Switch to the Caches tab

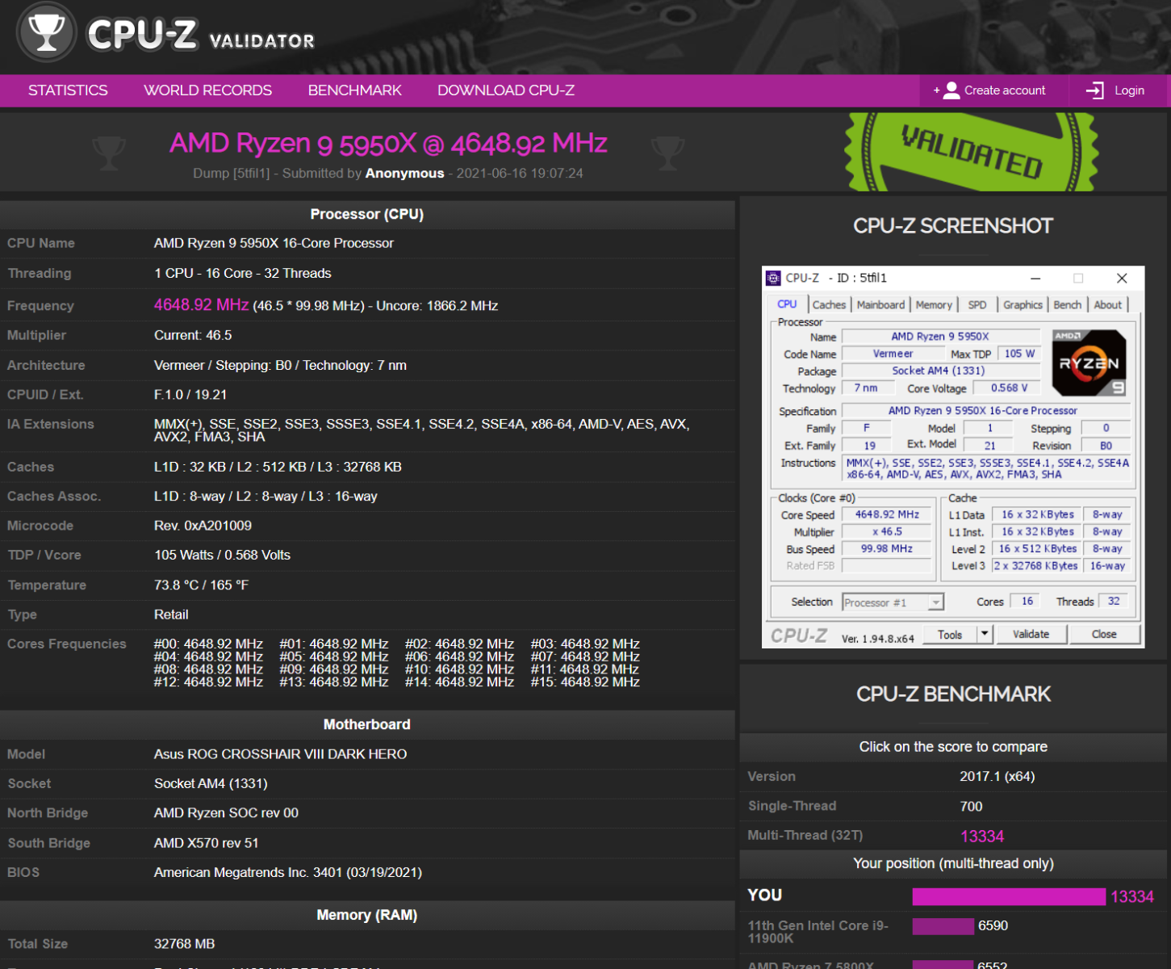click(x=829, y=304)
